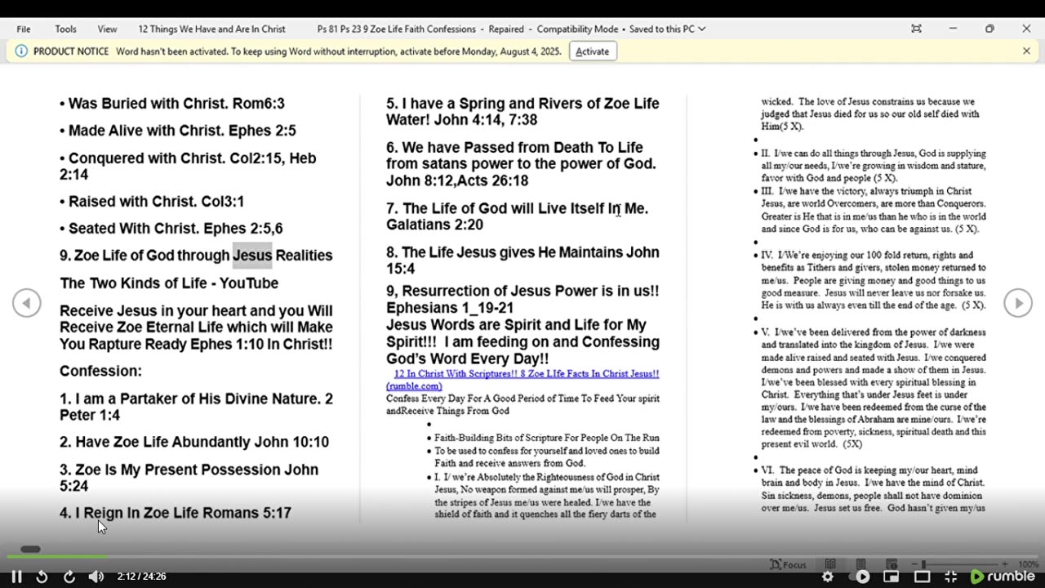
Task: Seek on the video progress bar
Action: click(x=522, y=557)
